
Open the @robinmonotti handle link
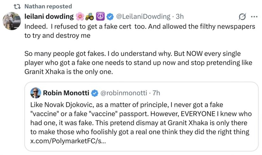(x=124, y=93)
